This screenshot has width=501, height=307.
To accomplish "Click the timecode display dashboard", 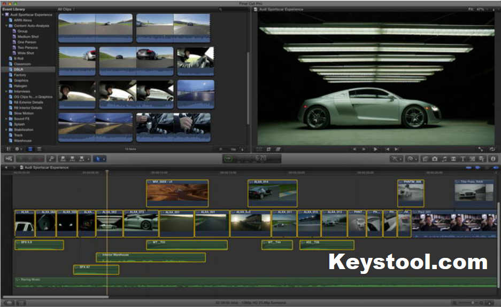I will point(252,159).
